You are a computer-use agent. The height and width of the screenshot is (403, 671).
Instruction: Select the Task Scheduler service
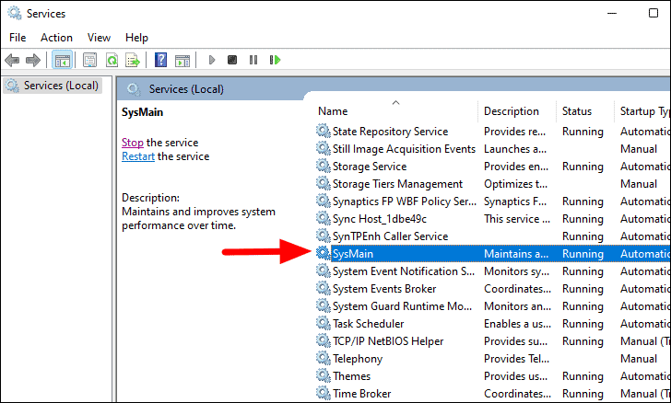(x=368, y=324)
